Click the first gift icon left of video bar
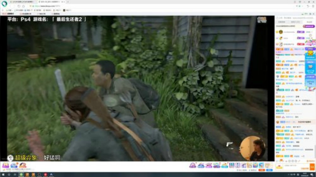This screenshot has width=316, height=177. point(6,165)
